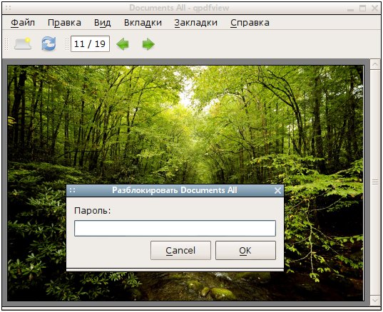Click the blue refresh icon
Screen dimensions: 383x312
pyautogui.click(x=48, y=43)
